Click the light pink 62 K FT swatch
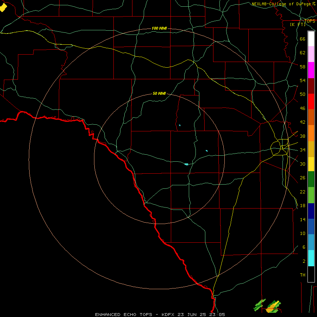Screen dimensions: 317x317 pyautogui.click(x=311, y=54)
